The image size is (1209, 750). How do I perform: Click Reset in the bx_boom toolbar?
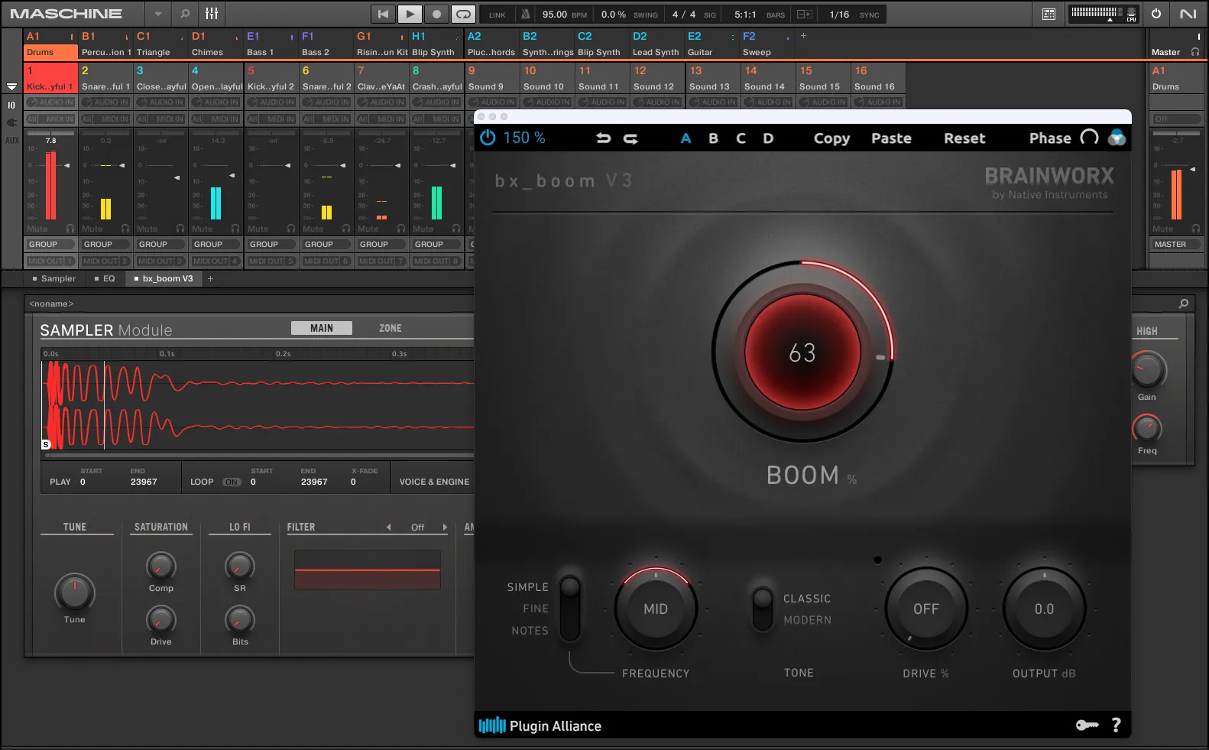(x=964, y=138)
